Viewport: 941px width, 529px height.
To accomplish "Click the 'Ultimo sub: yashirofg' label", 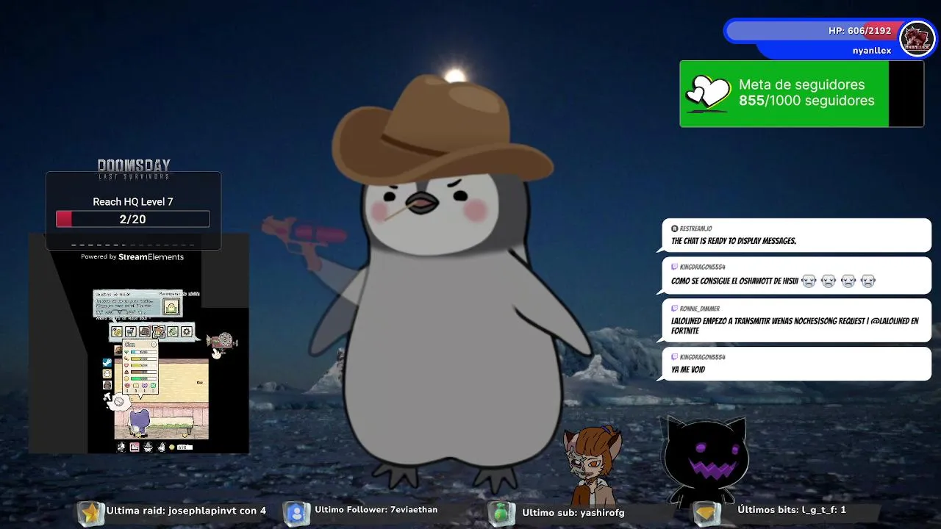I will (x=573, y=512).
